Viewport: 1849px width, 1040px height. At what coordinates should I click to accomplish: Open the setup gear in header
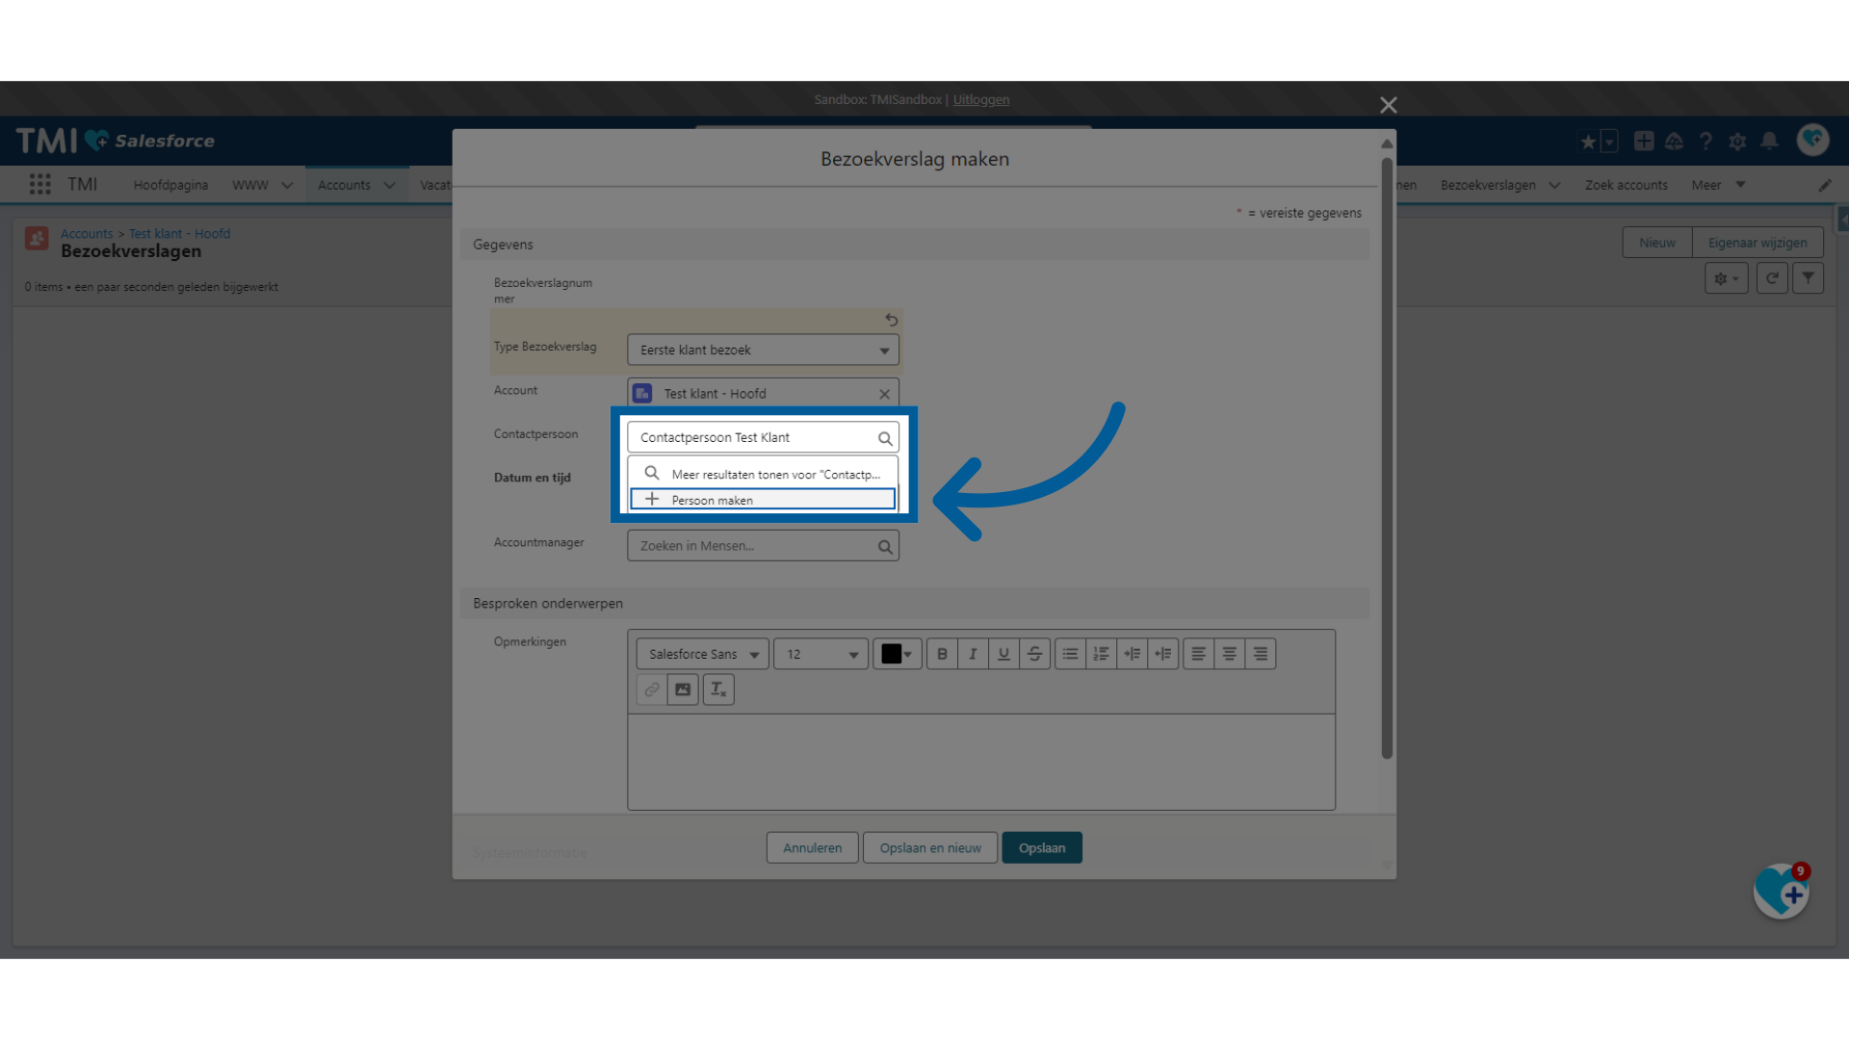pyautogui.click(x=1737, y=142)
